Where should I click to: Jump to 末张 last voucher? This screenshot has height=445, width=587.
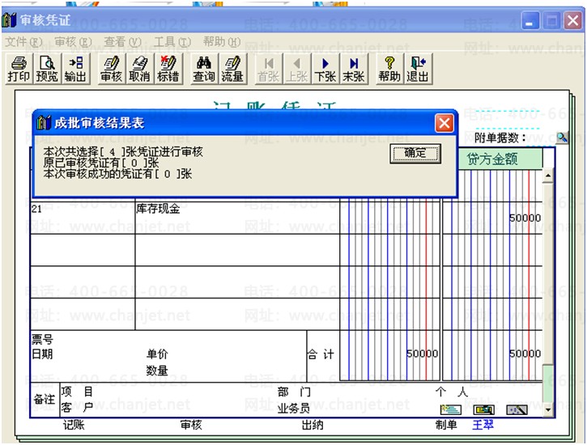point(354,69)
